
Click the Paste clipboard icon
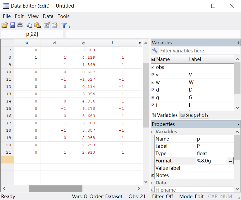(x=37, y=25)
